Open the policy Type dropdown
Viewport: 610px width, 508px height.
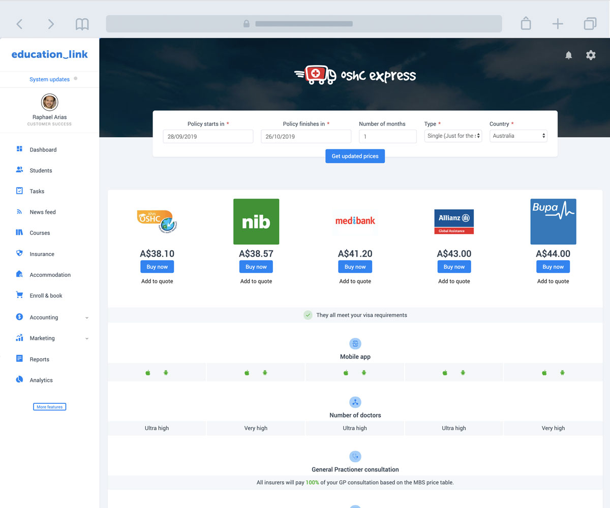coord(453,136)
